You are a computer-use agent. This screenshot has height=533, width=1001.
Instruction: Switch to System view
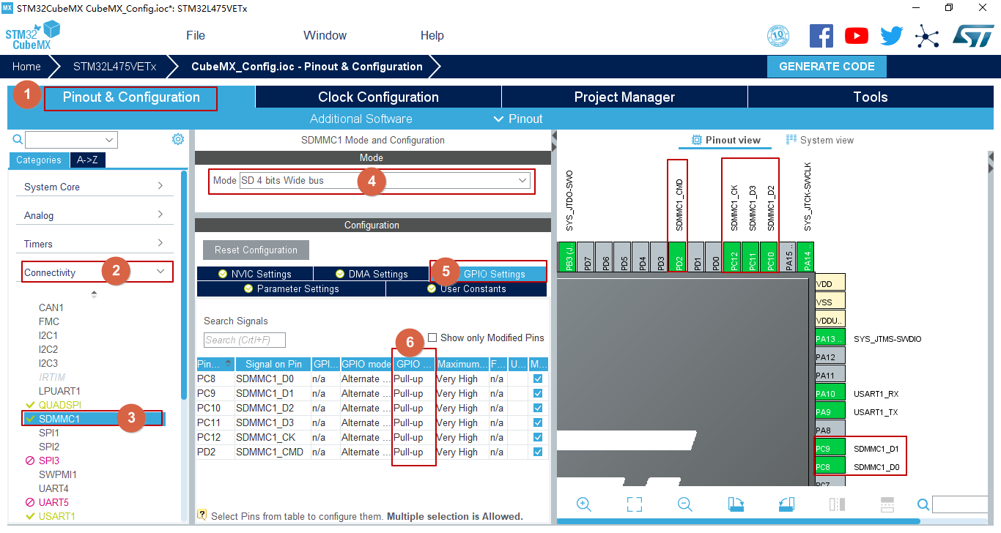(820, 140)
